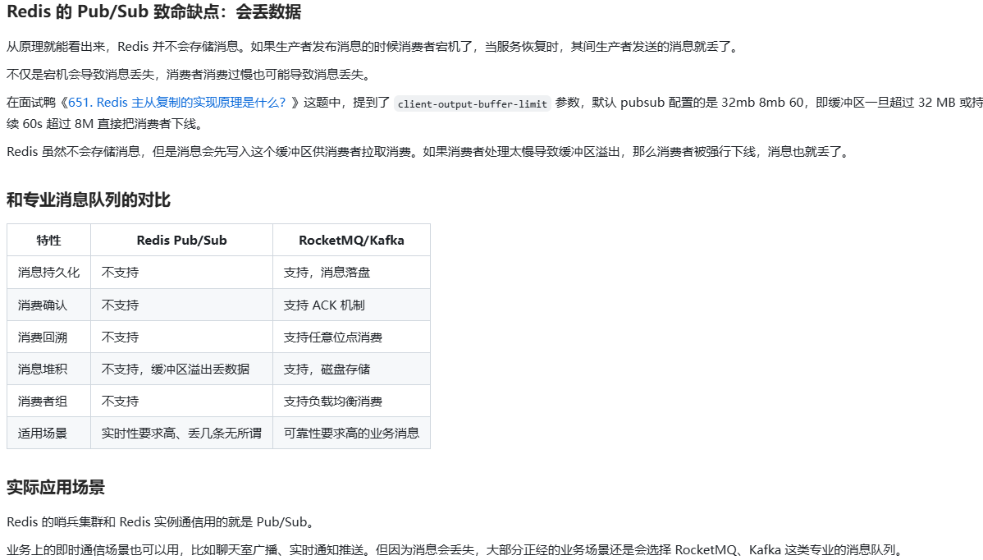Click 不支持 in the 消费确认 row
This screenshot has height=560, width=983.
tap(182, 305)
